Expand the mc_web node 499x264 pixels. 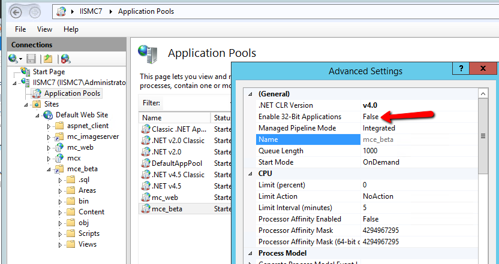coord(49,148)
